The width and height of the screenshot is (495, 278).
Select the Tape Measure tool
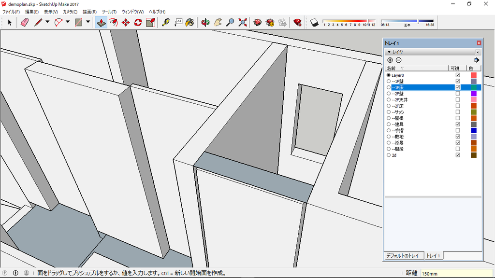[x=166, y=22]
